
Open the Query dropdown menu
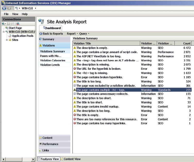[84, 34]
